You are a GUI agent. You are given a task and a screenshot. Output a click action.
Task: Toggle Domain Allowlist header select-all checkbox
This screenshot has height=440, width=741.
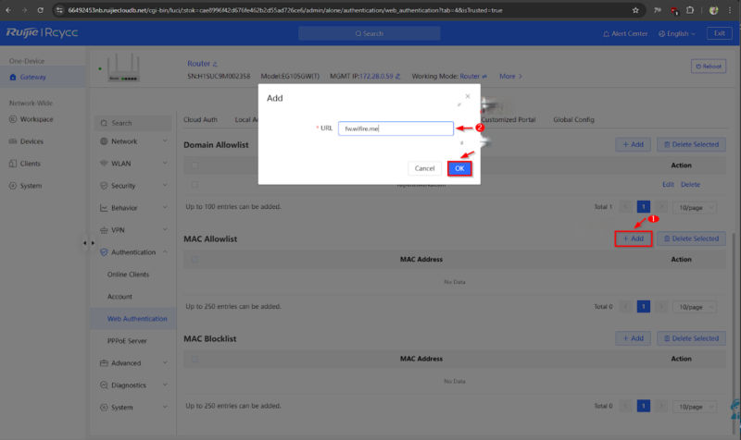tap(195, 165)
